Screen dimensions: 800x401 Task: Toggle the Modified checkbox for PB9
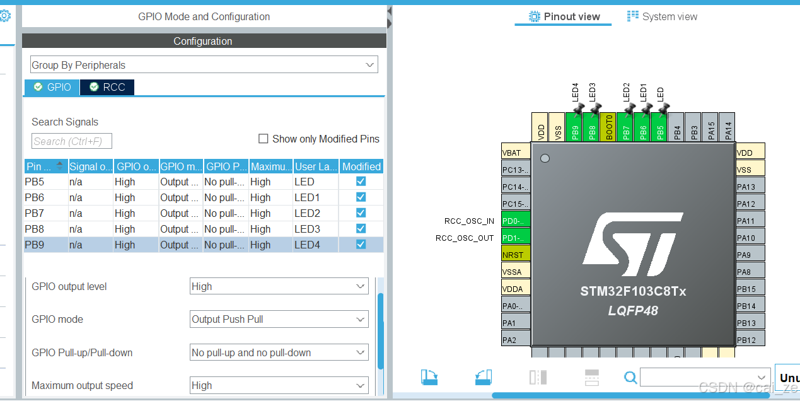coord(361,244)
